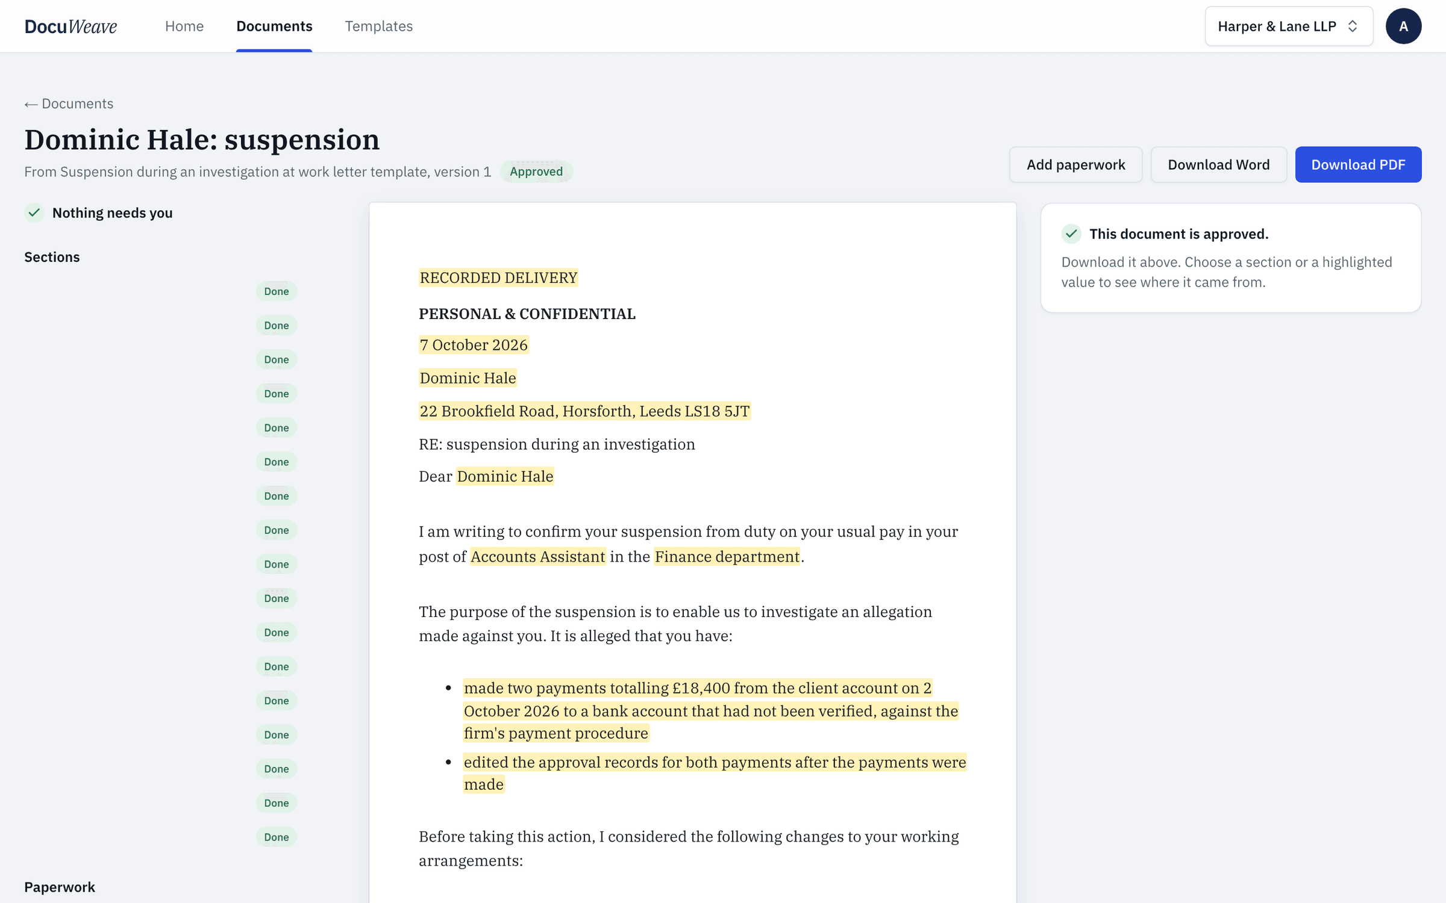The height and width of the screenshot is (903, 1446).
Task: Click the bullet about payments totalling £18,400
Action: click(x=711, y=710)
